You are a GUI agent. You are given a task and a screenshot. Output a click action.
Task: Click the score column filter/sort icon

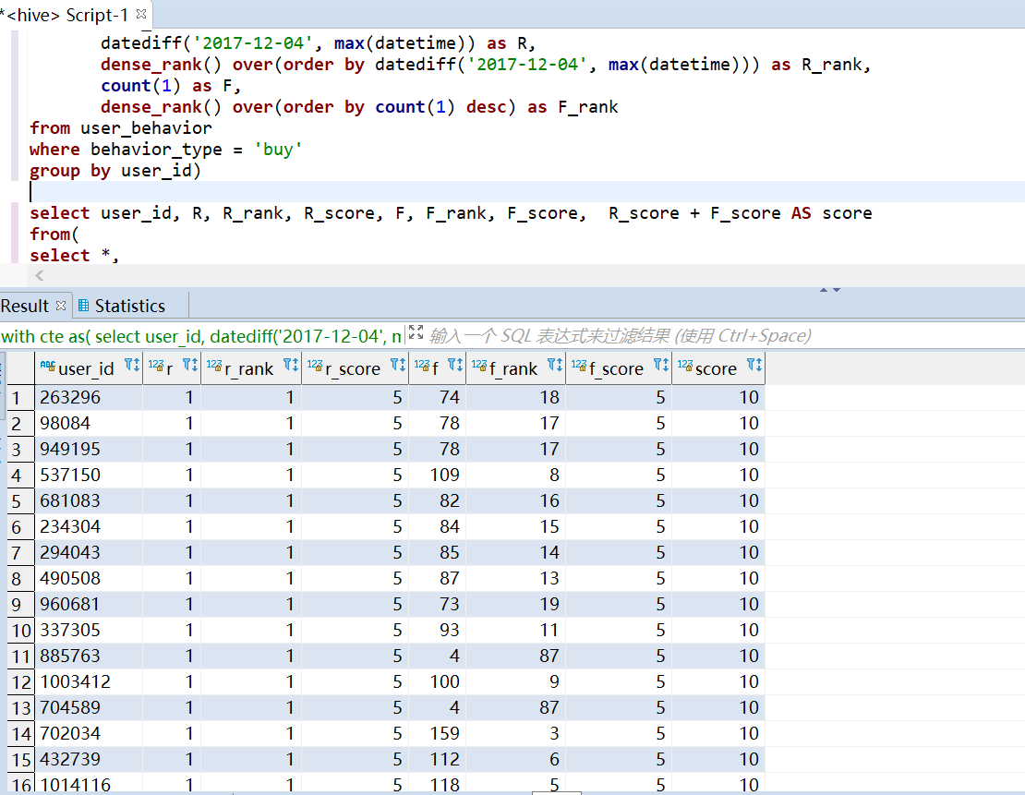754,365
